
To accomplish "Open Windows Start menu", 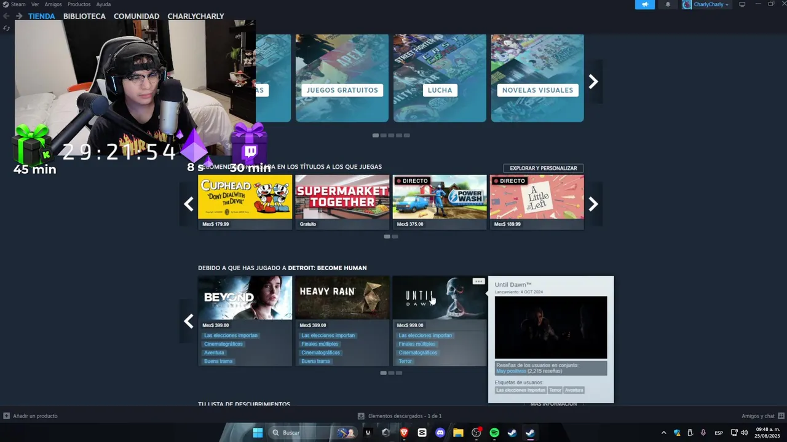I will coord(258,433).
